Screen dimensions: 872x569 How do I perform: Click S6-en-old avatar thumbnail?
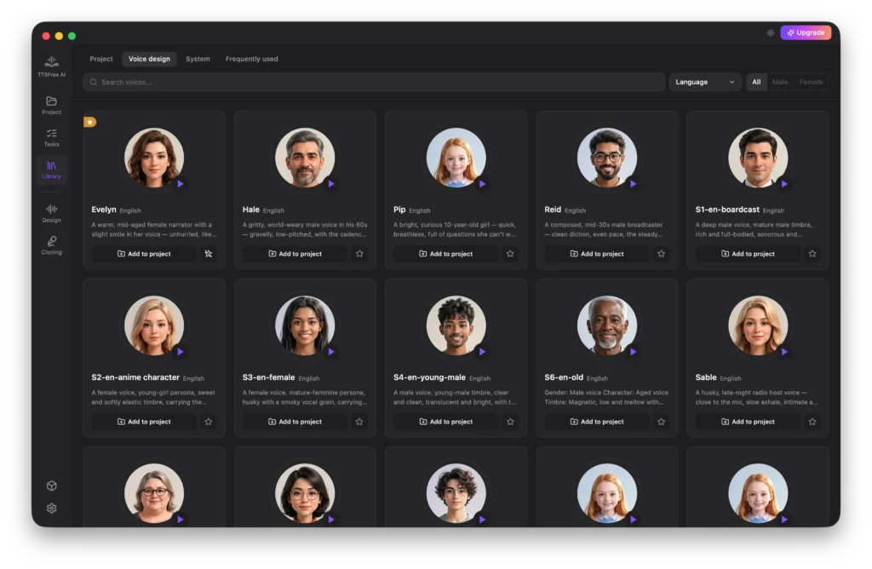606,325
